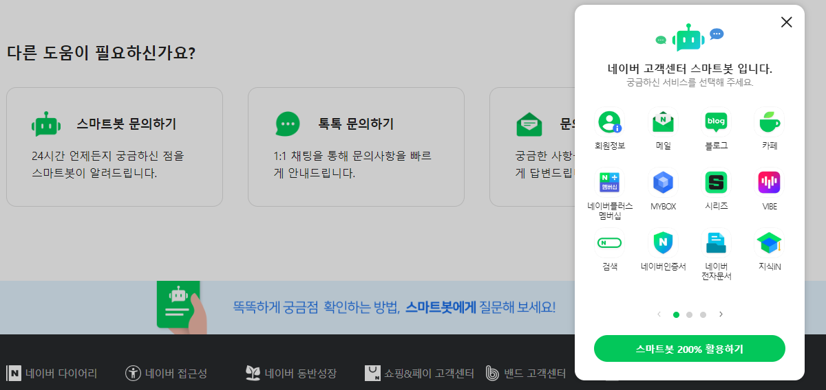826x390 pixels.
Task: Close the smartbot popup with X
Action: (x=787, y=22)
